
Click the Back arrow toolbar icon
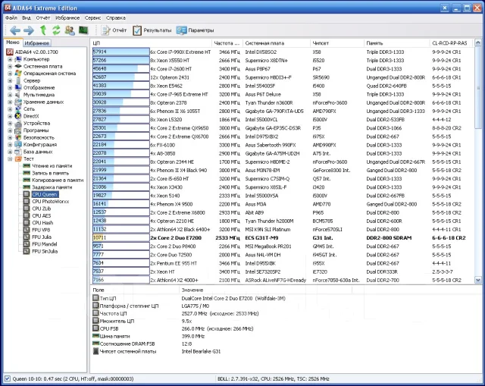pos(15,30)
